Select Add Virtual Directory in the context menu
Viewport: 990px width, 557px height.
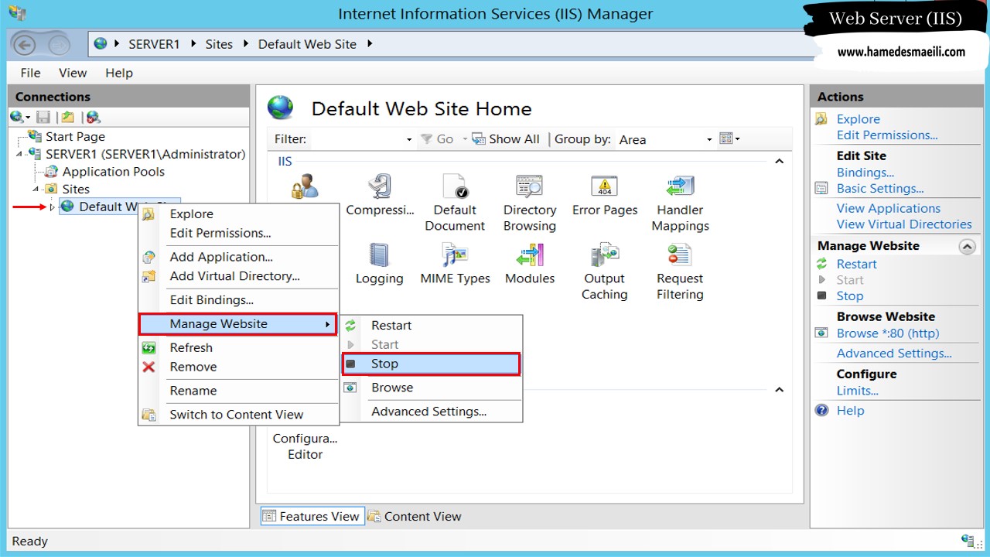click(x=238, y=276)
